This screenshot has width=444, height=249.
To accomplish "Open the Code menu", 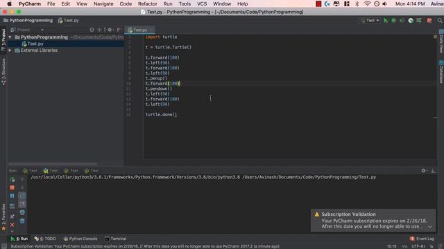I will coord(126,4).
